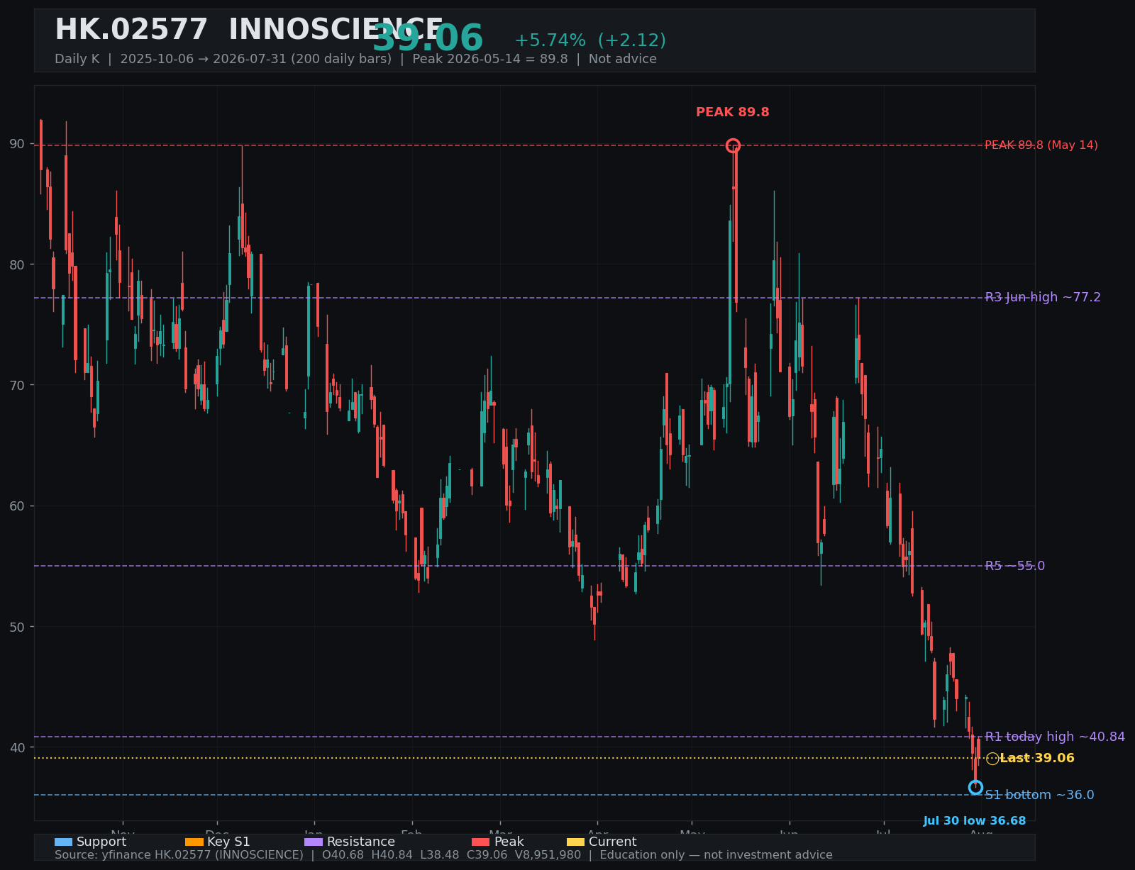Screen dimensions: 1135x870
Task: Click the red peak circle marker on the chart
Action: 733,145
